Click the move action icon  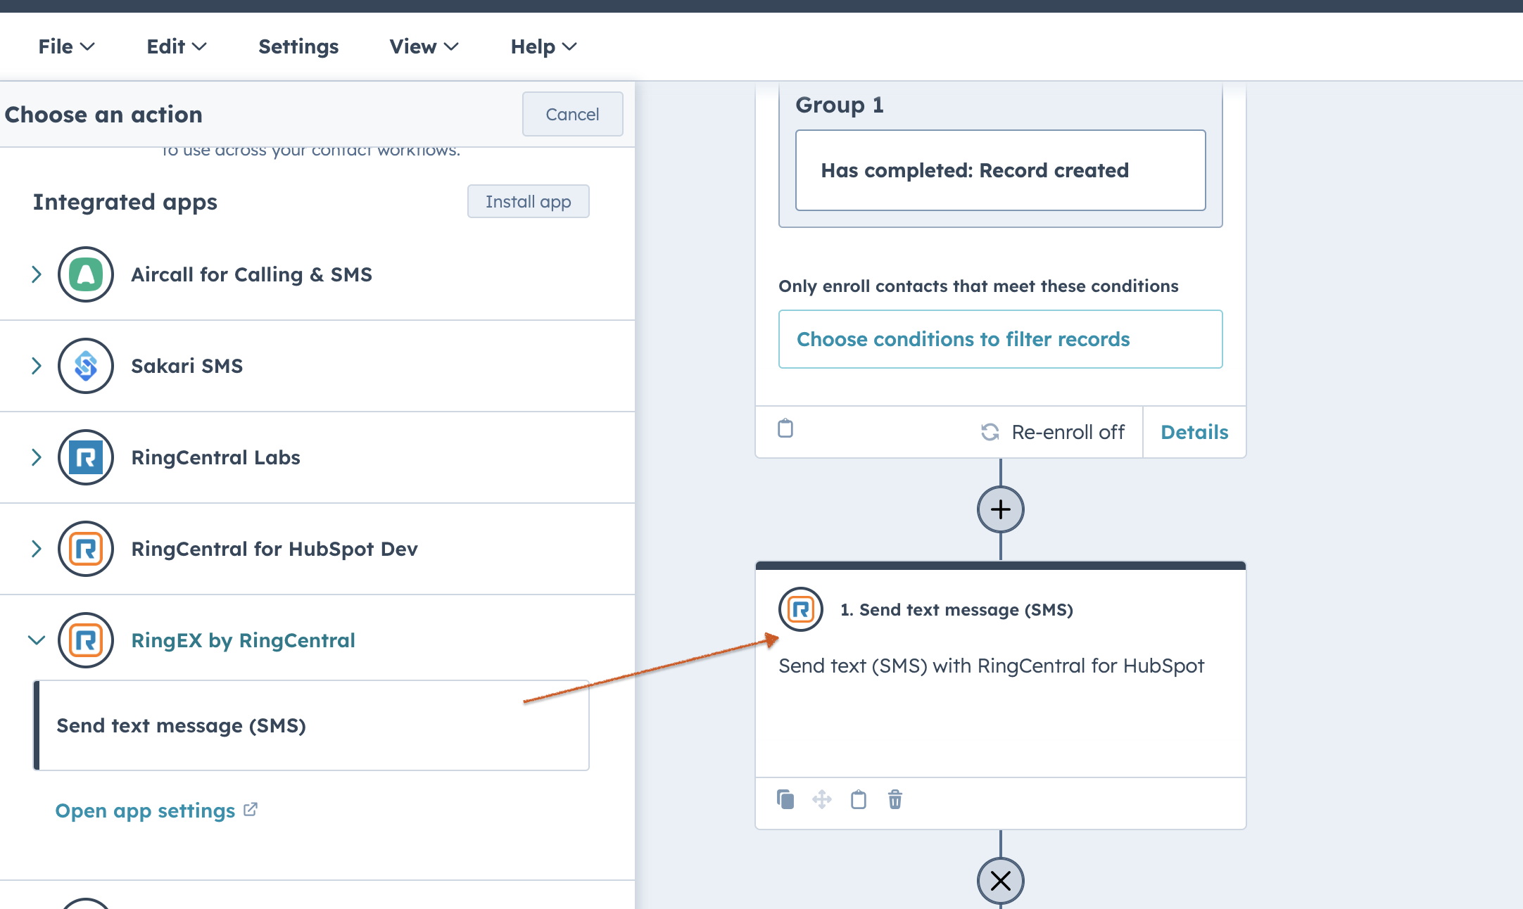pyautogui.click(x=822, y=799)
